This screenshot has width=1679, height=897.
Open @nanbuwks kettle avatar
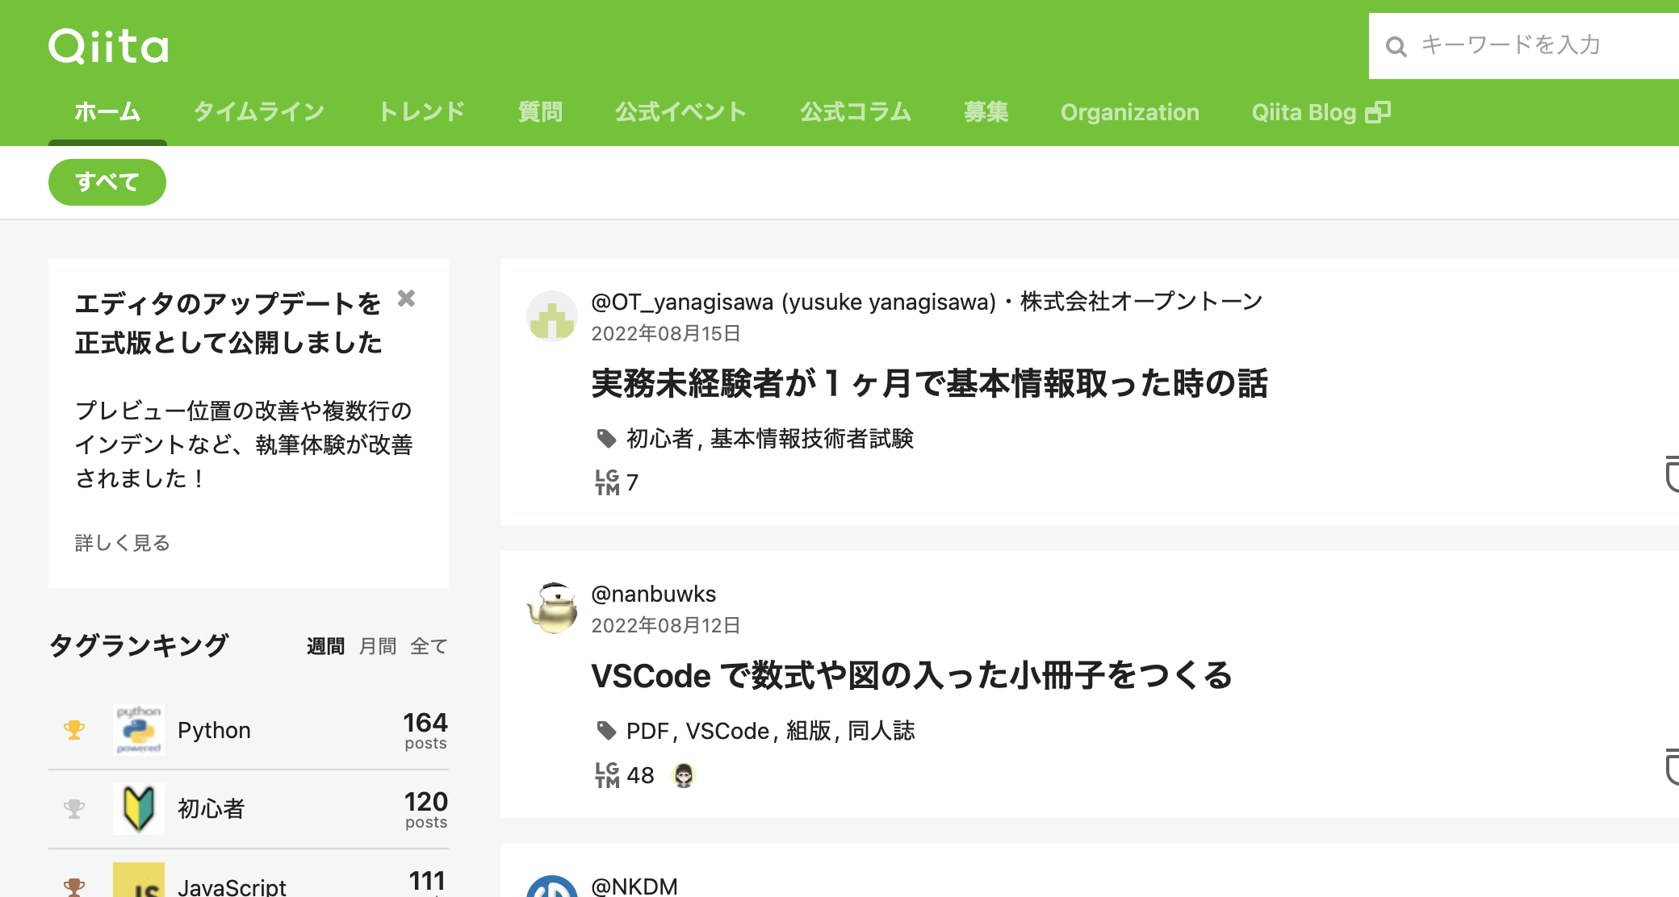552,609
